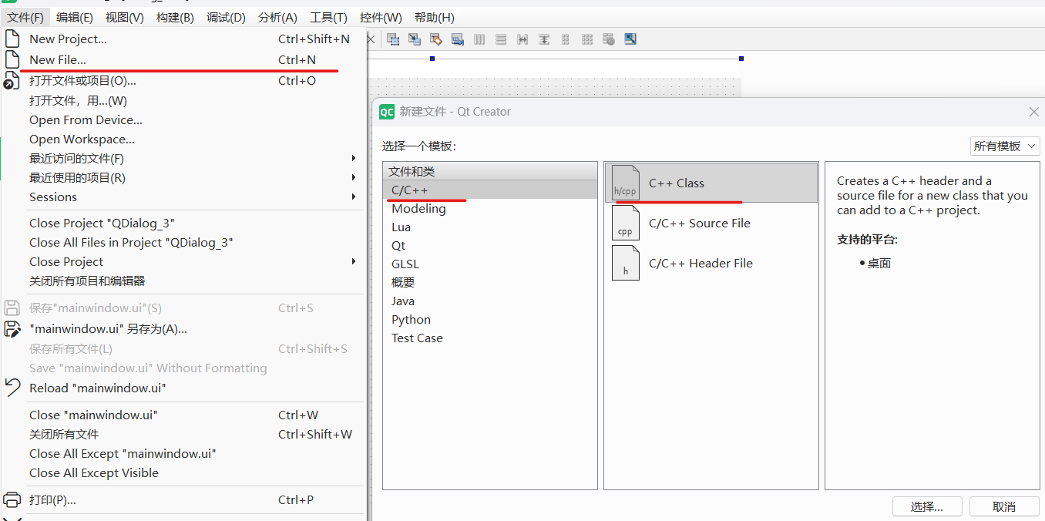Click the 选择... button
Image resolution: width=1045 pixels, height=521 pixels.
pyautogui.click(x=928, y=506)
